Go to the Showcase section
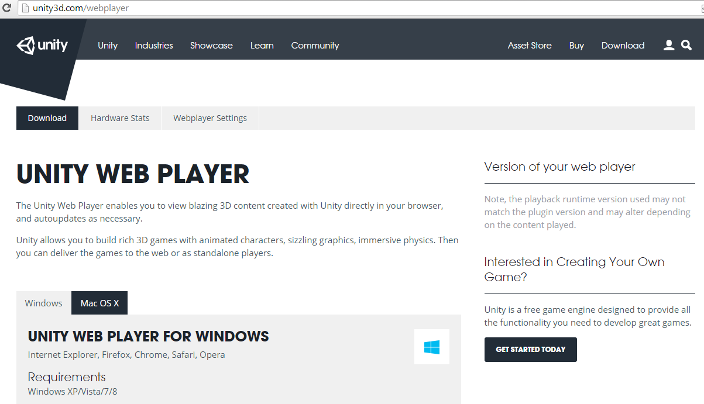This screenshot has height=404, width=704. (x=211, y=46)
